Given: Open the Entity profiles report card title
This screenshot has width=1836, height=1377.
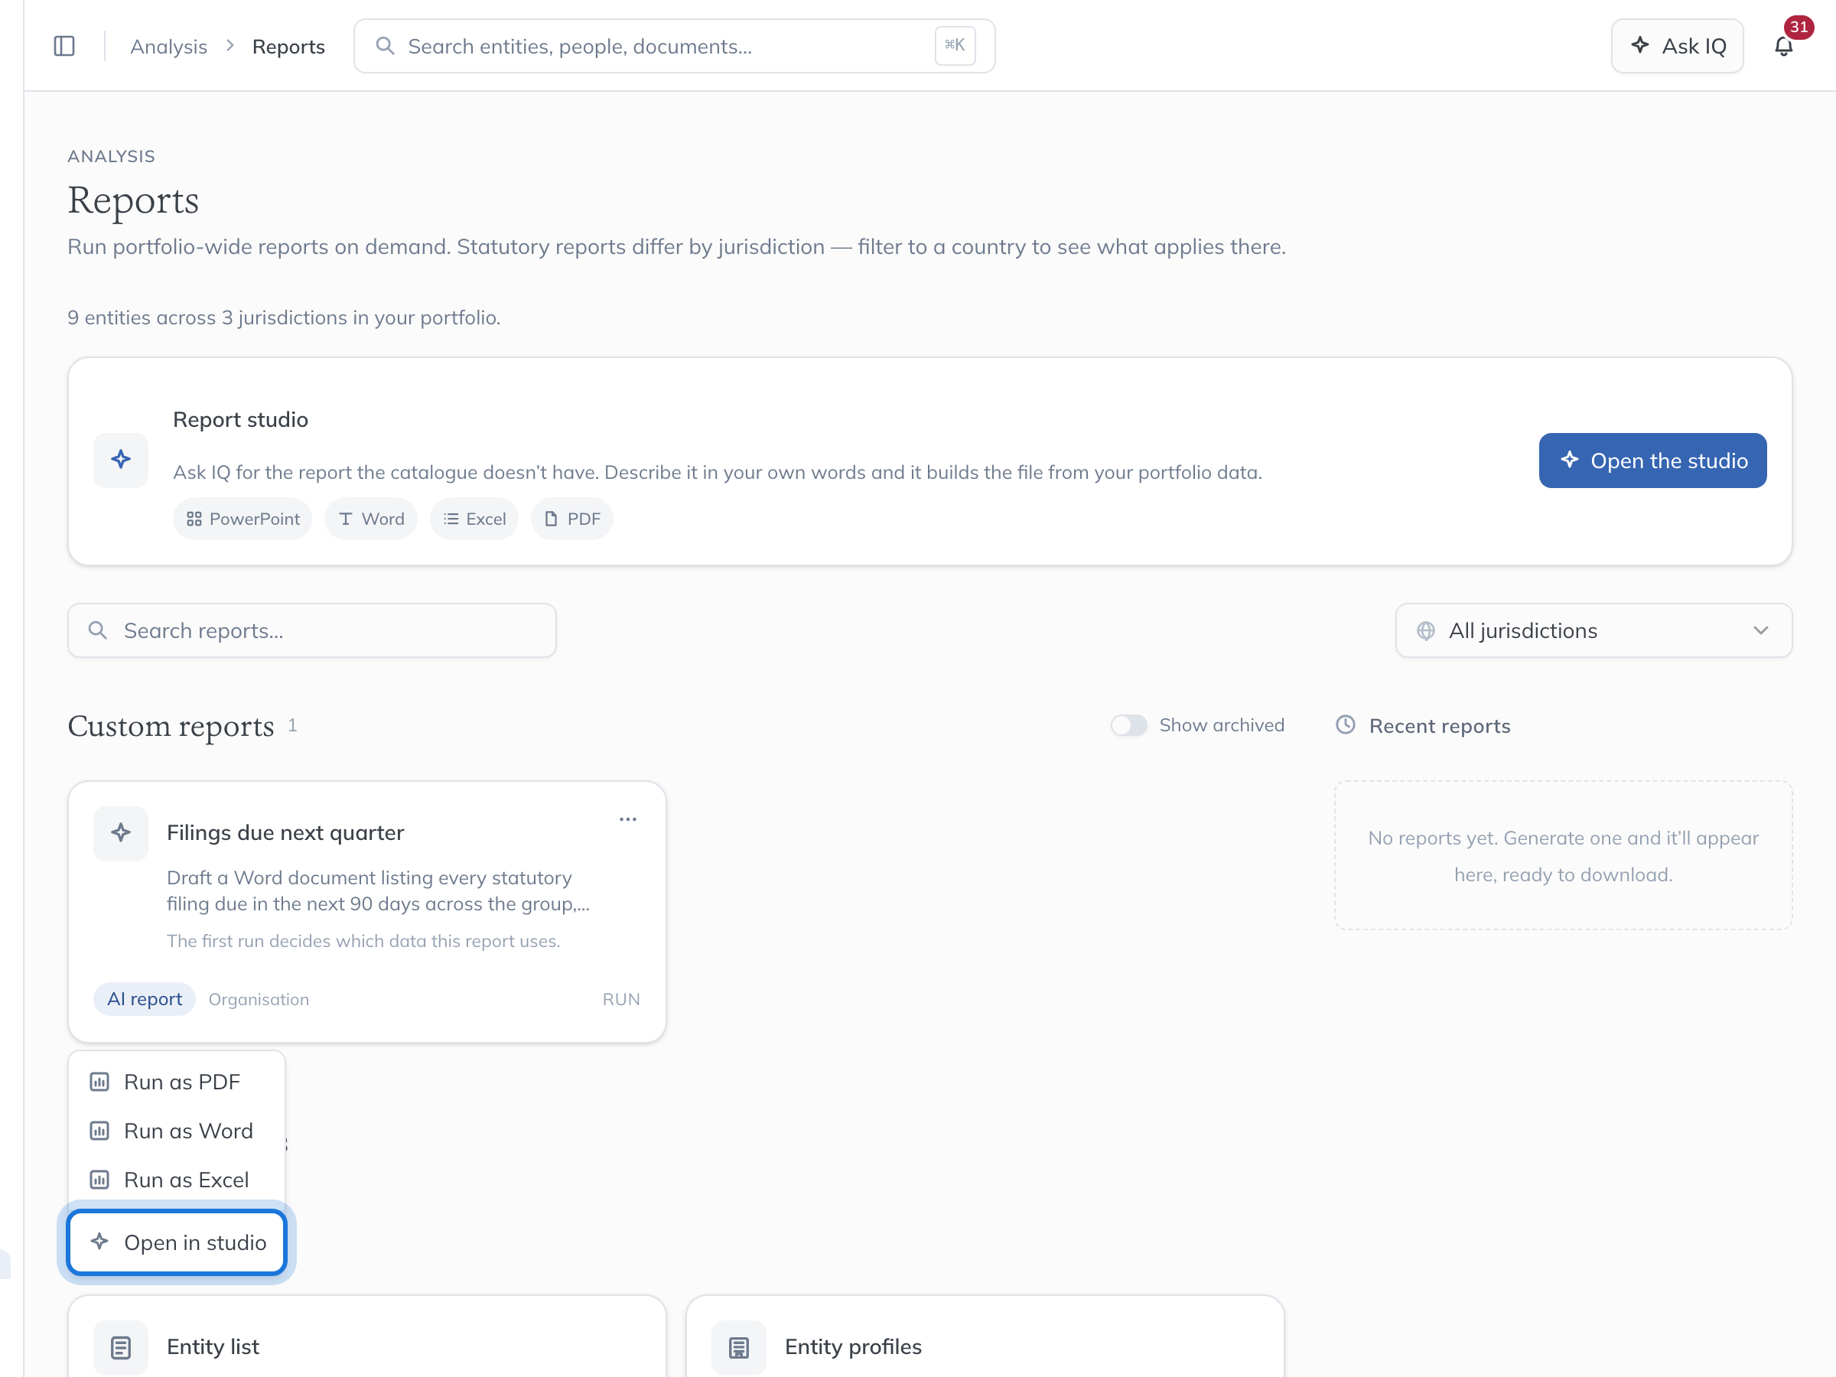Looking at the screenshot, I should [x=853, y=1346].
